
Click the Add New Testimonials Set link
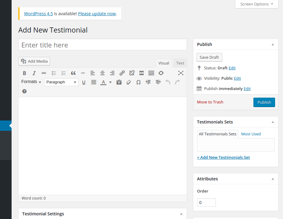click(224, 157)
